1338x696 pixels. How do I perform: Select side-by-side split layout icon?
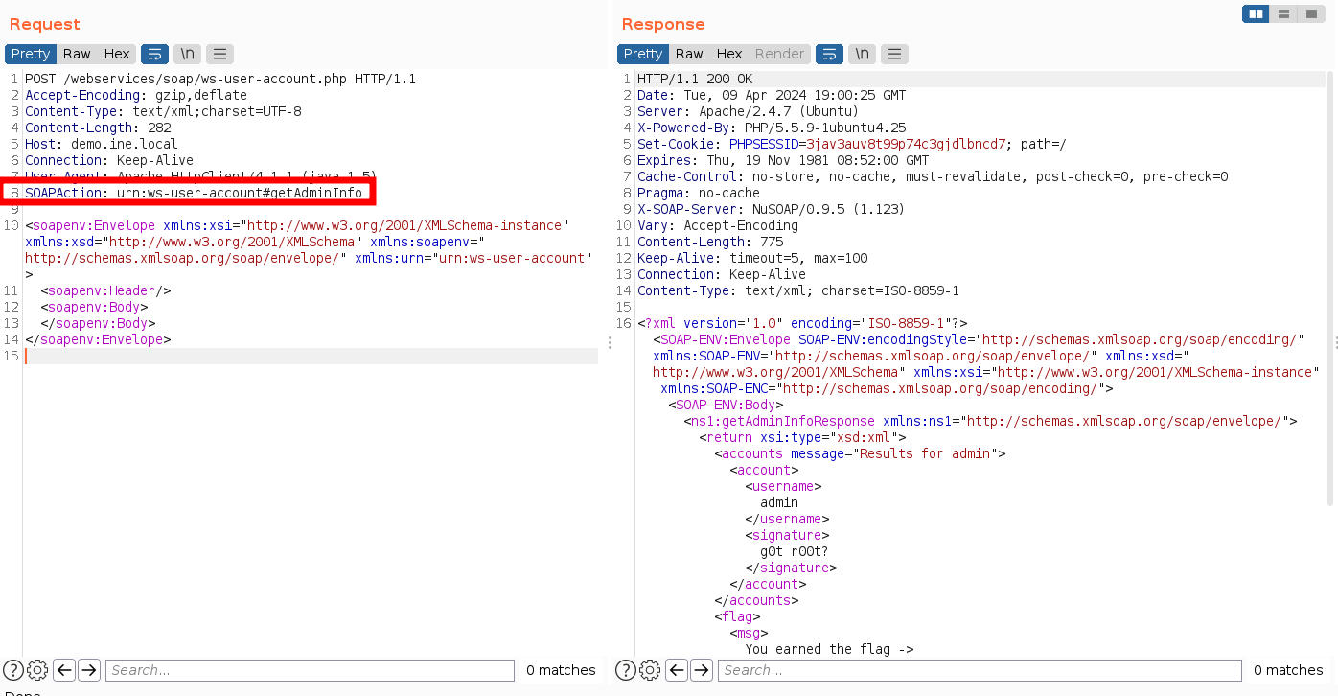[1256, 13]
